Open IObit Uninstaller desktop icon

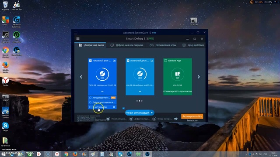point(17,37)
